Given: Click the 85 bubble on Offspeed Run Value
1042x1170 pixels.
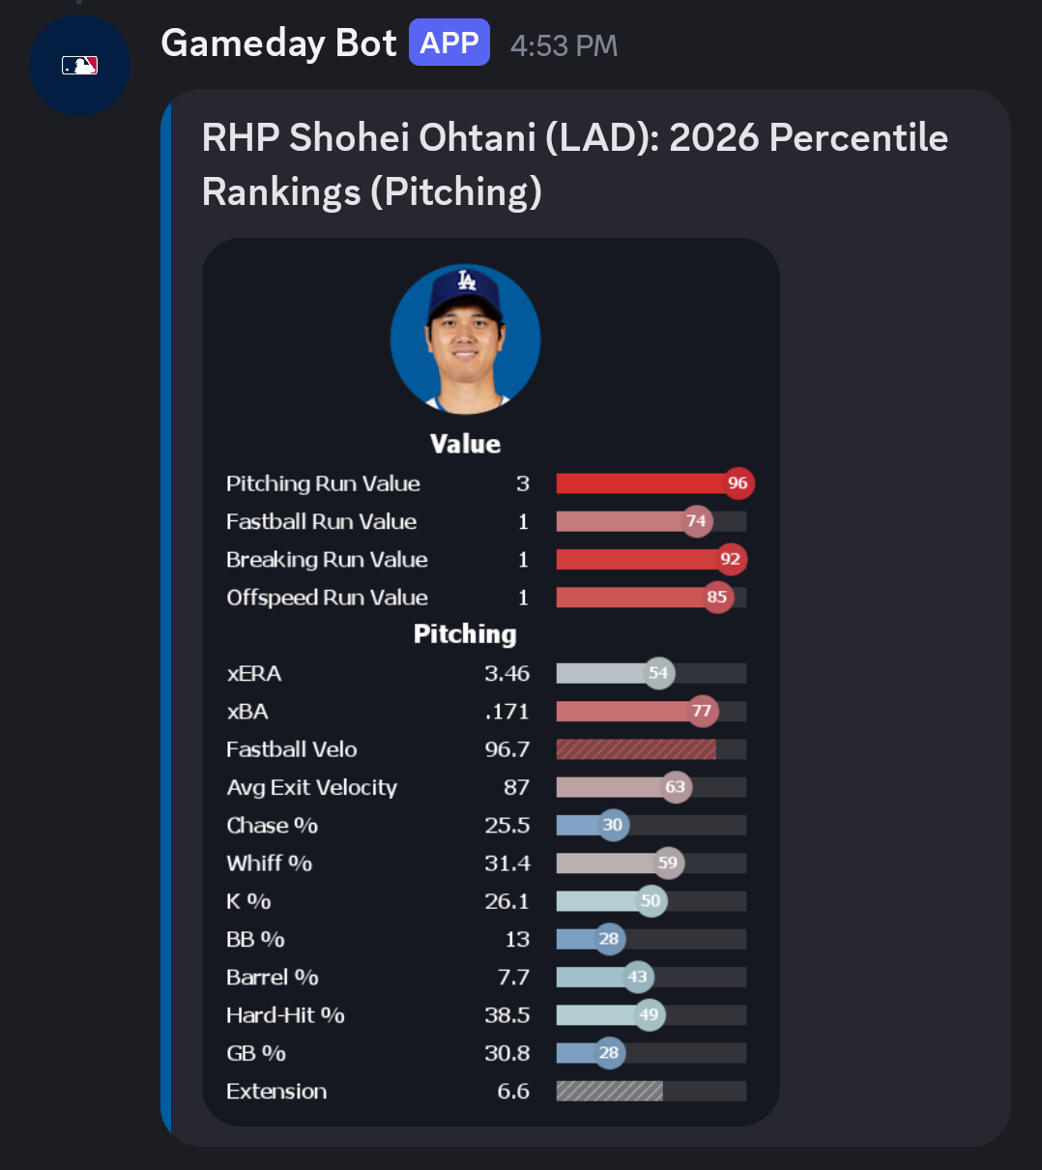Looking at the screenshot, I should tap(716, 597).
